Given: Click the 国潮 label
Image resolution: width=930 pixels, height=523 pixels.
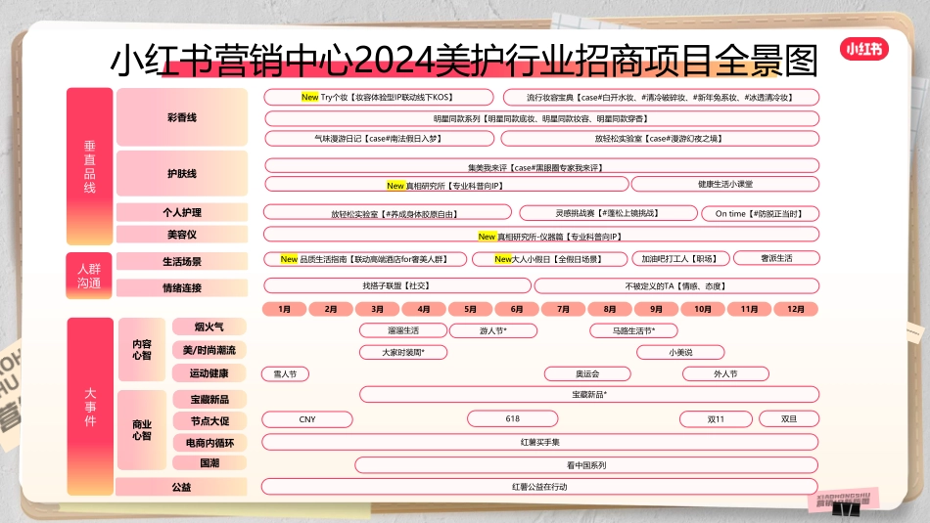Looking at the screenshot, I should [209, 462].
